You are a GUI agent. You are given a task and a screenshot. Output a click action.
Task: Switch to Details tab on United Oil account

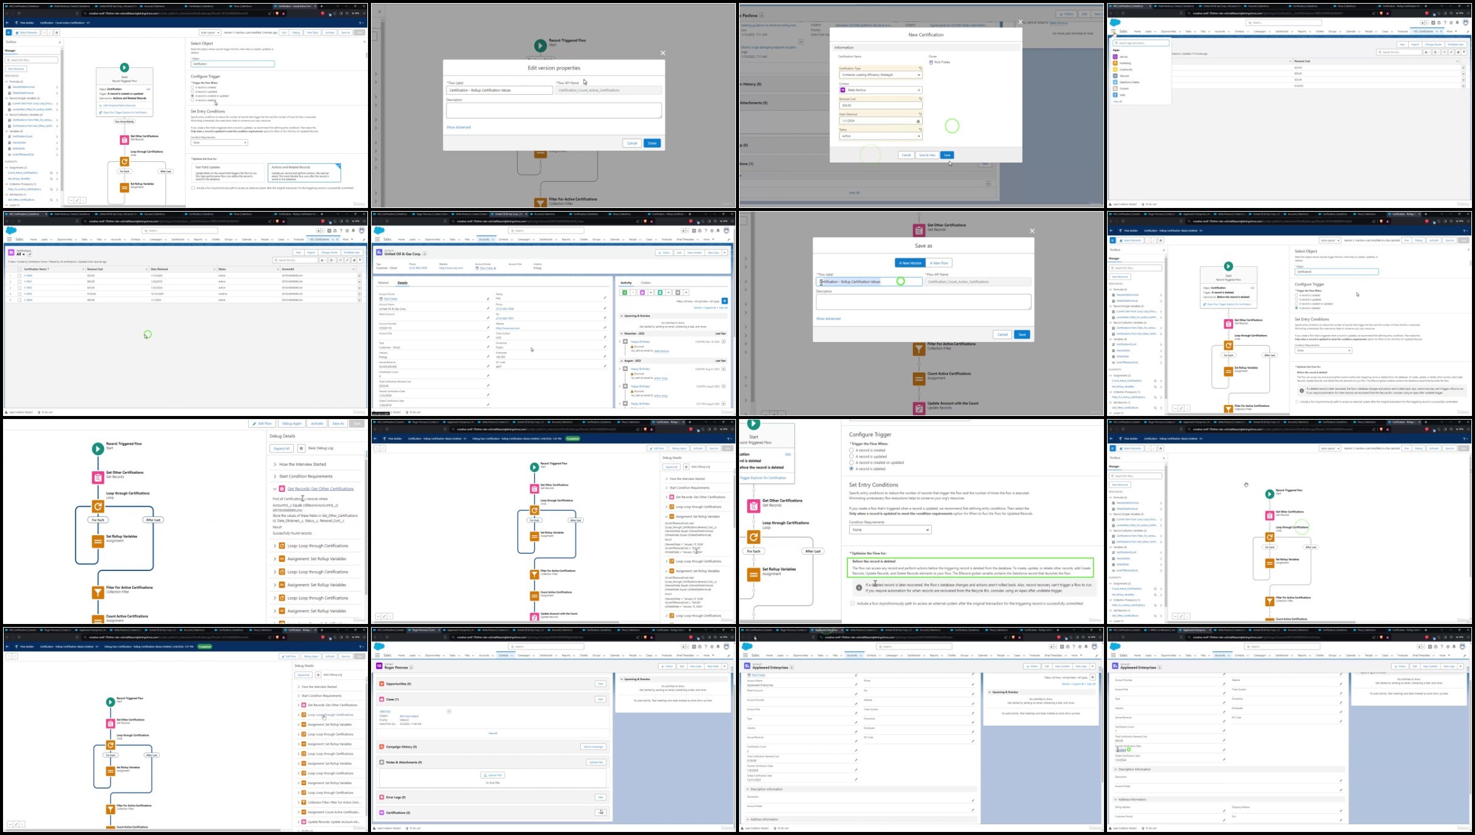point(403,283)
